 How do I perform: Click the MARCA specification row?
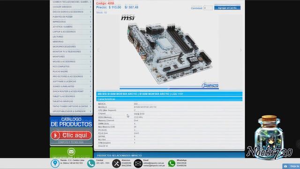click(169, 104)
